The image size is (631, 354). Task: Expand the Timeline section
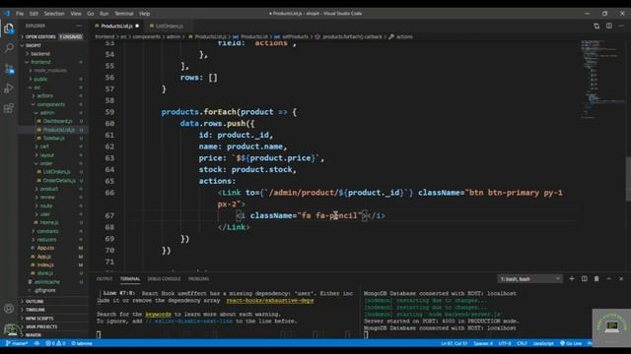(x=35, y=310)
